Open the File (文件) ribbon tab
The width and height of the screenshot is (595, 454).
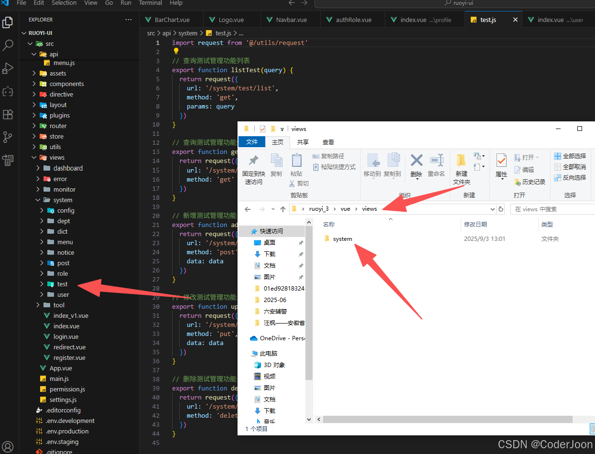point(252,142)
